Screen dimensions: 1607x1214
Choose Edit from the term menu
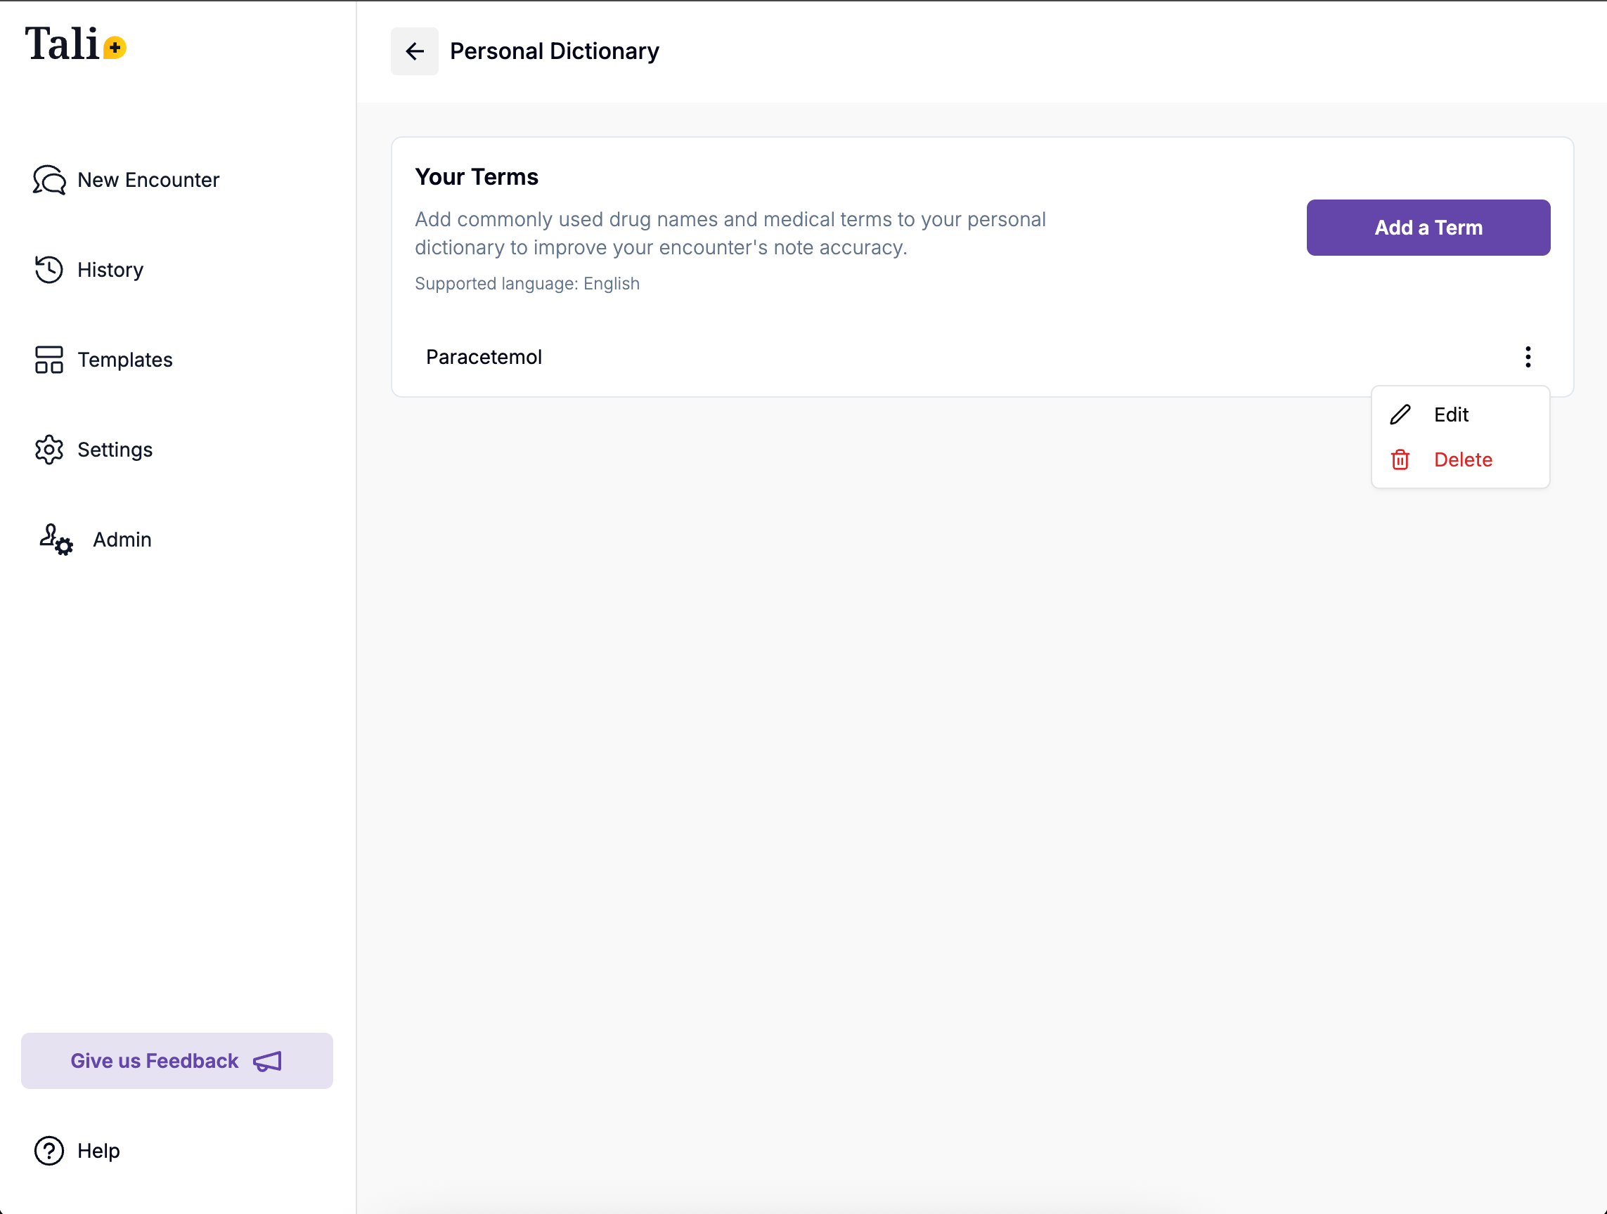tap(1451, 415)
